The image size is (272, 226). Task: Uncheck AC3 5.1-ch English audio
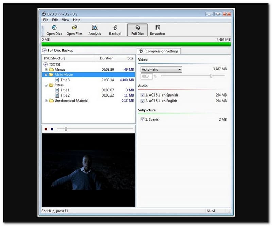click(142, 101)
